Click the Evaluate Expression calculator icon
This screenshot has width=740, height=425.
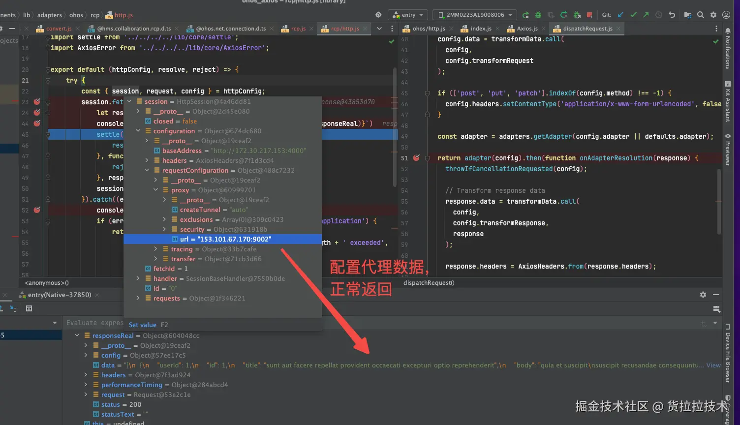[x=29, y=308]
